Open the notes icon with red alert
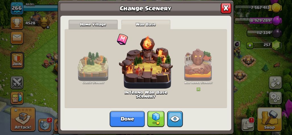The width and height of the screenshot is (292, 135). tap(248, 124)
